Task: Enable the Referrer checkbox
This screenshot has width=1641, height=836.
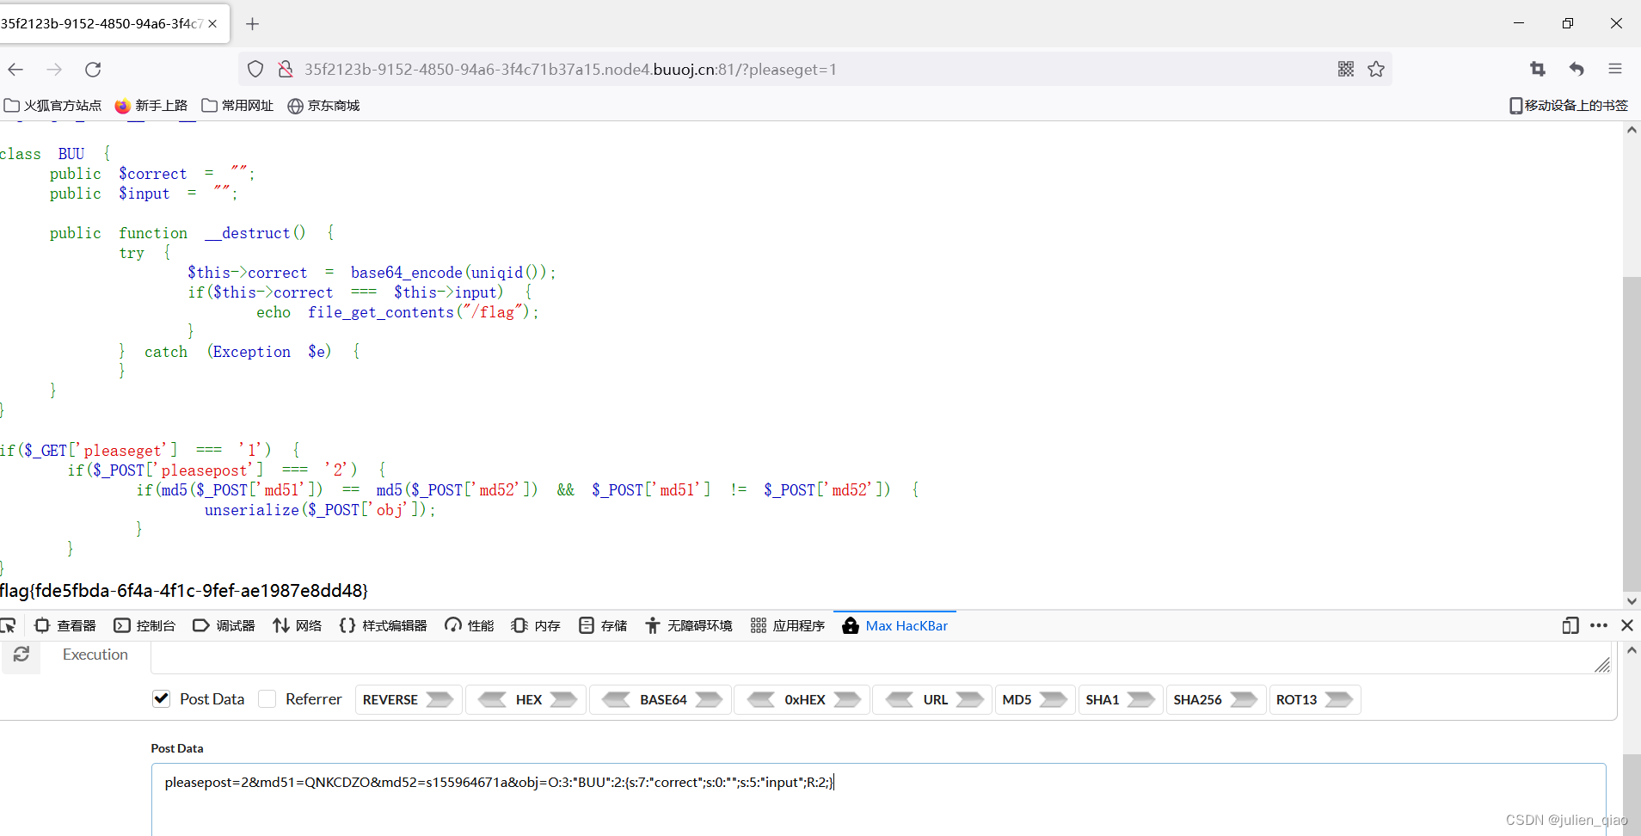Action: (267, 699)
